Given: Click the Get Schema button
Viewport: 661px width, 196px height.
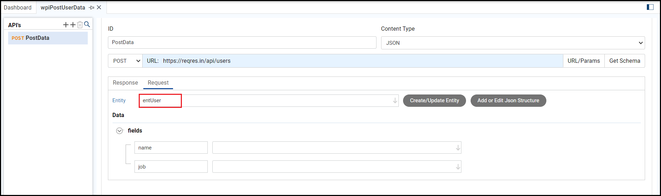Looking at the screenshot, I should tap(625, 61).
